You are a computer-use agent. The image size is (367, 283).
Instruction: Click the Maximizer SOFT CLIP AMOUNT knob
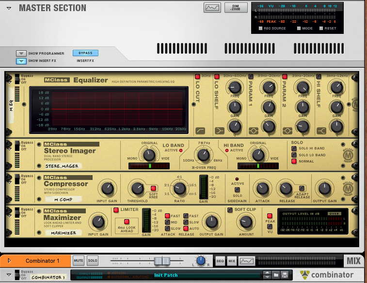(x=246, y=222)
